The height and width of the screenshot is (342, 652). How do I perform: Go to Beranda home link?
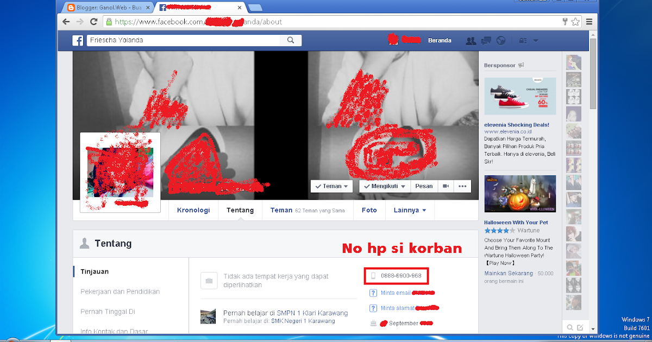[440, 40]
